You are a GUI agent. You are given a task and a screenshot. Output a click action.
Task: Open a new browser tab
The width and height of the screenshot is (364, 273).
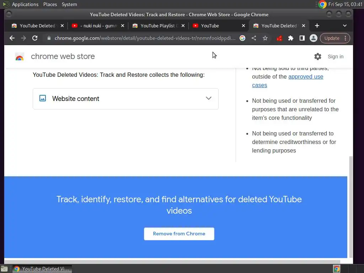coord(317,26)
